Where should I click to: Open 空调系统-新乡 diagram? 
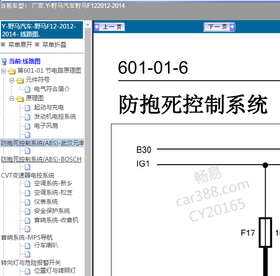click(x=53, y=184)
